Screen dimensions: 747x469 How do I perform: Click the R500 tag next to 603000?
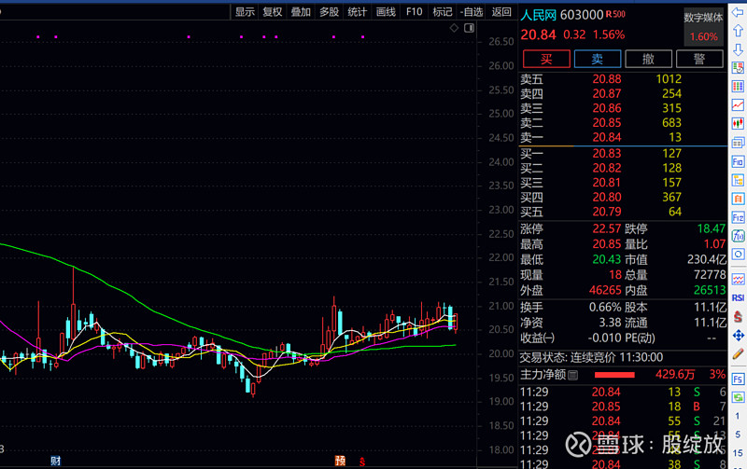click(x=615, y=14)
